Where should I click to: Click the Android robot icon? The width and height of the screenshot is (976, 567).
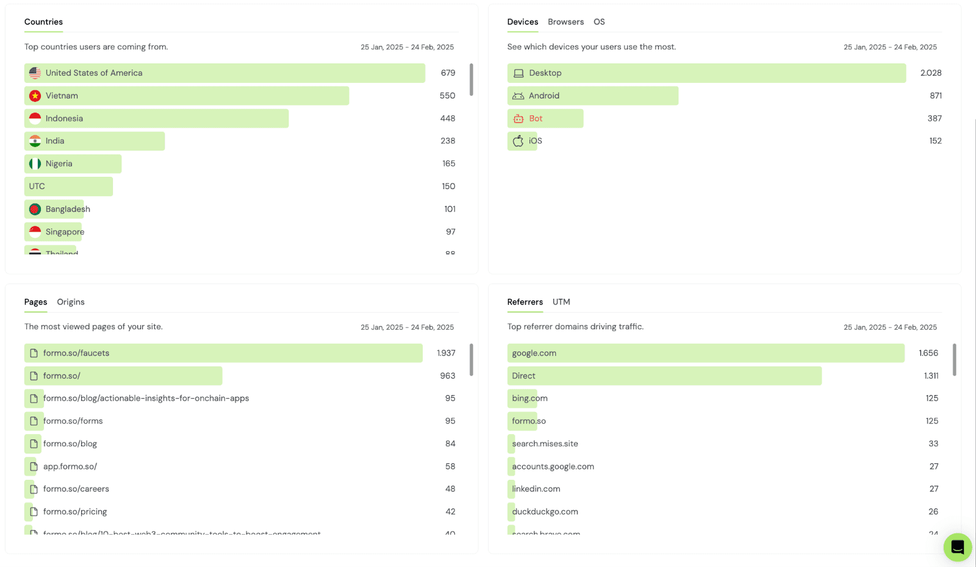click(518, 96)
